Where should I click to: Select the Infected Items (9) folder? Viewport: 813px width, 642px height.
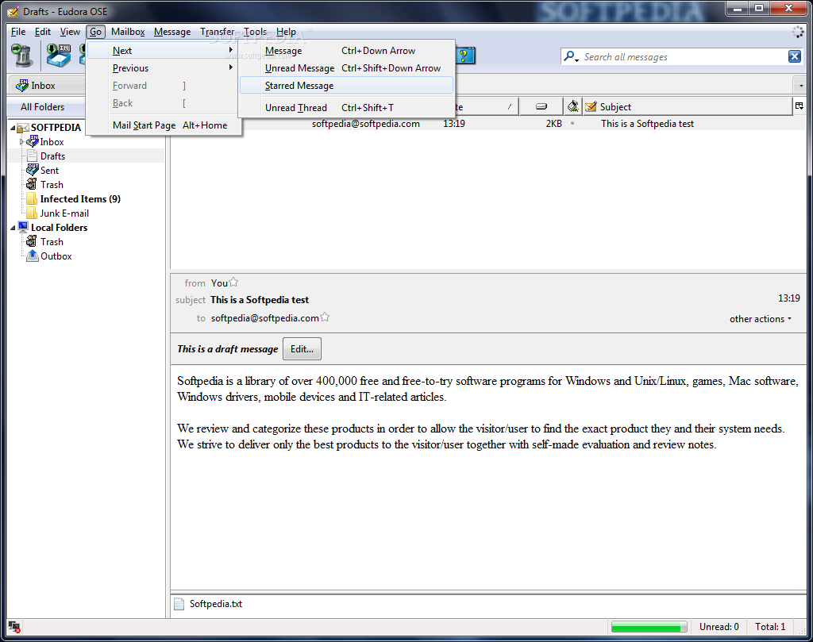point(80,199)
